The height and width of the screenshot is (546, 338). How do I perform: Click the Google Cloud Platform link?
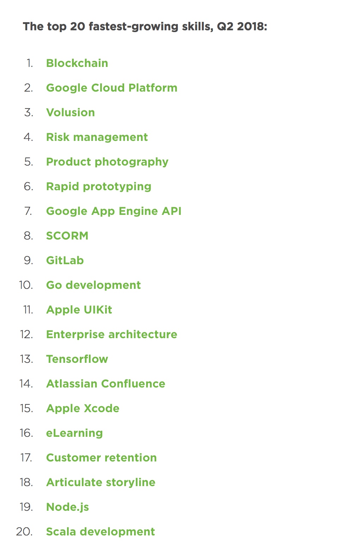click(111, 88)
